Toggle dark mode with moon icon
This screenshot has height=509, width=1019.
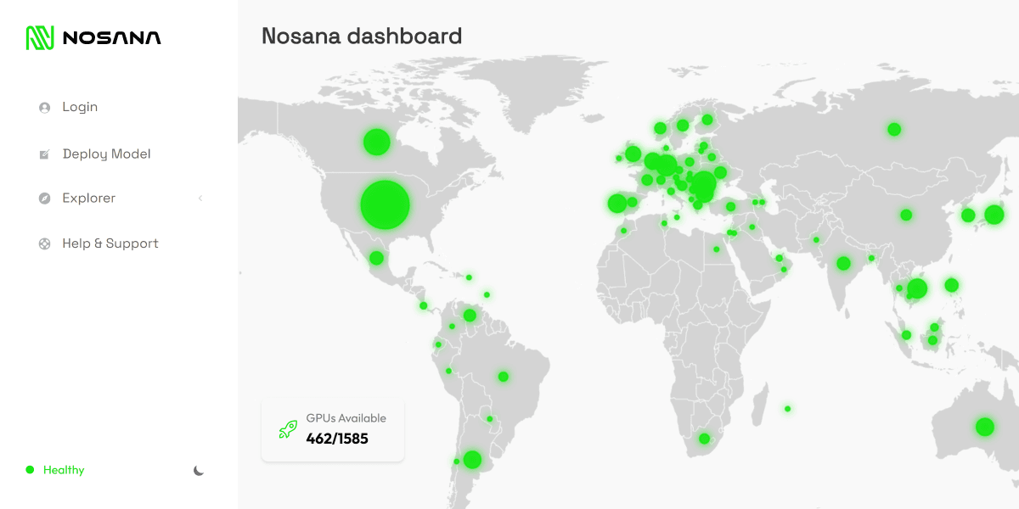pos(199,470)
